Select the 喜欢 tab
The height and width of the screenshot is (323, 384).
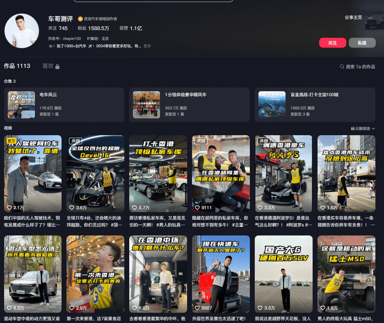pyautogui.click(x=48, y=66)
